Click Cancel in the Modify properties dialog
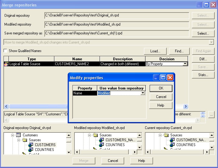This screenshot has width=218, height=168. (x=161, y=97)
